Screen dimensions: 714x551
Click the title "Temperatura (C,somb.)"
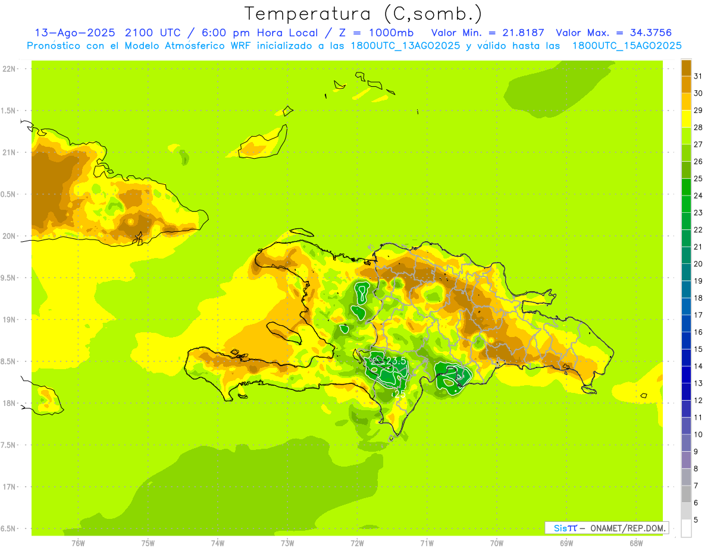(x=363, y=14)
